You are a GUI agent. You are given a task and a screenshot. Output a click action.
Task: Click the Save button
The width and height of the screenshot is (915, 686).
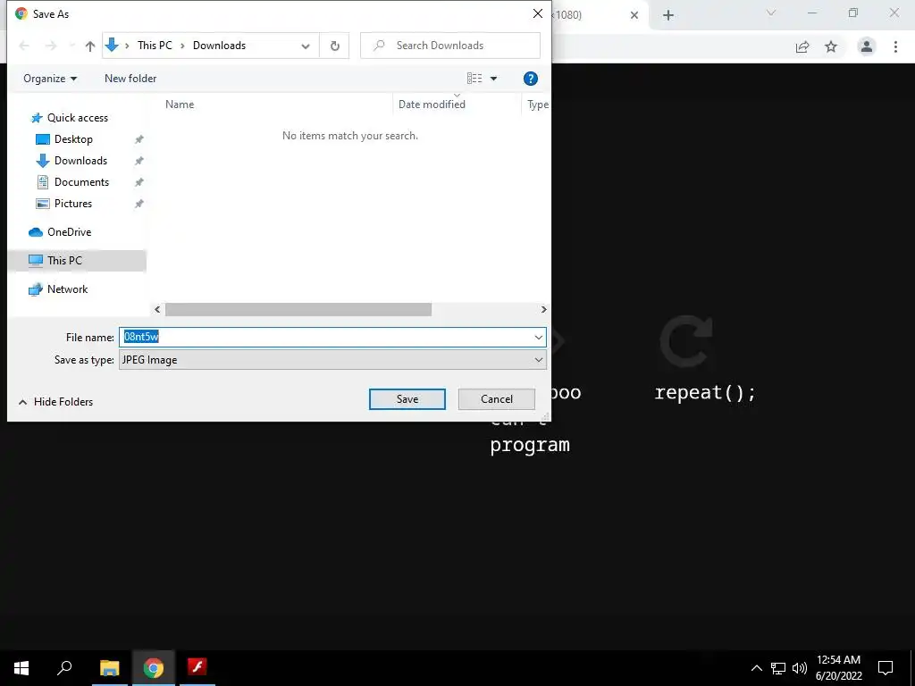point(407,399)
